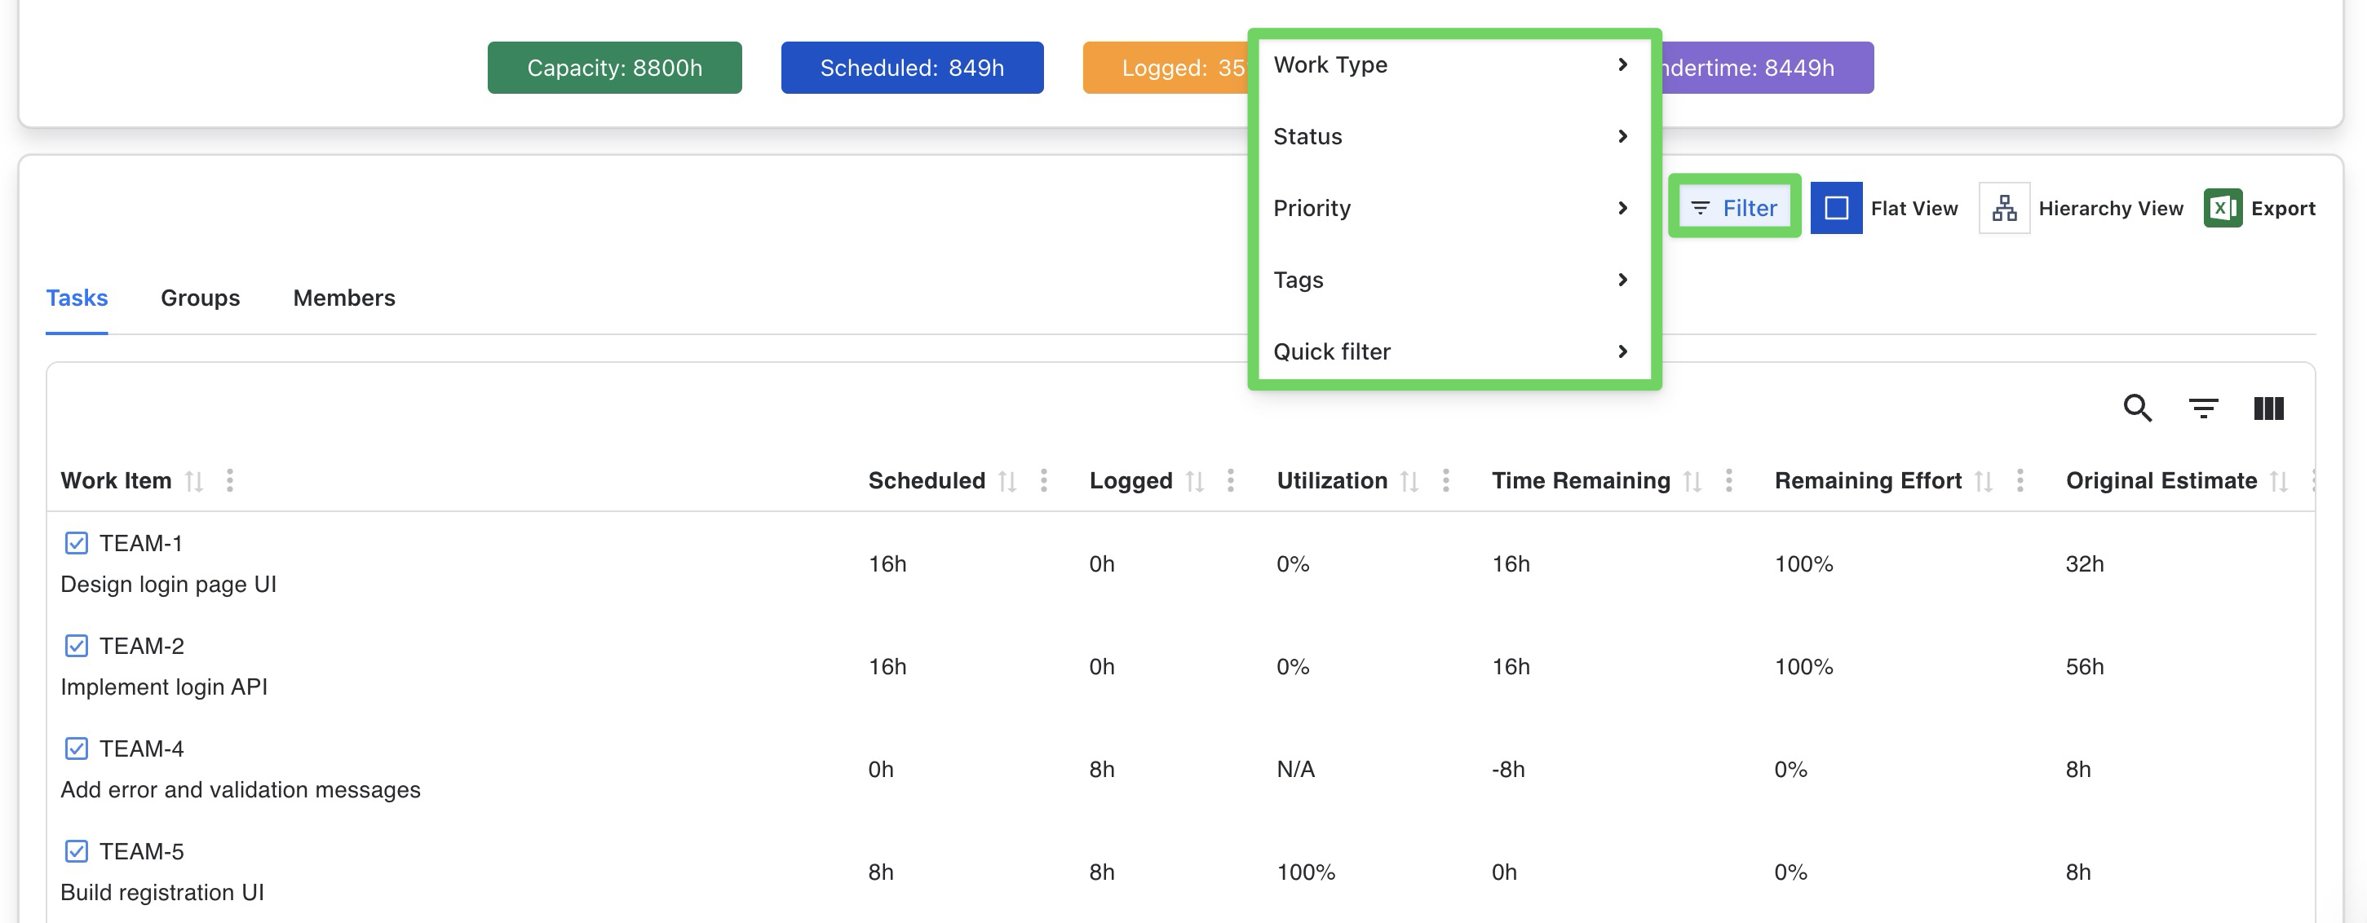The height and width of the screenshot is (923, 2367).
Task: Toggle the TEAM-5 task checkbox icon
Action: [x=77, y=852]
